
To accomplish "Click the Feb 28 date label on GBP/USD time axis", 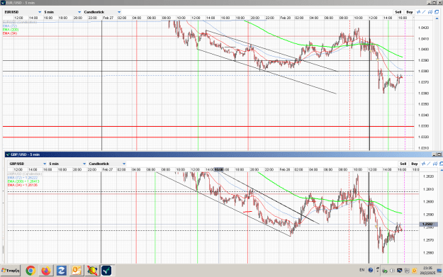I will coord(285,170).
